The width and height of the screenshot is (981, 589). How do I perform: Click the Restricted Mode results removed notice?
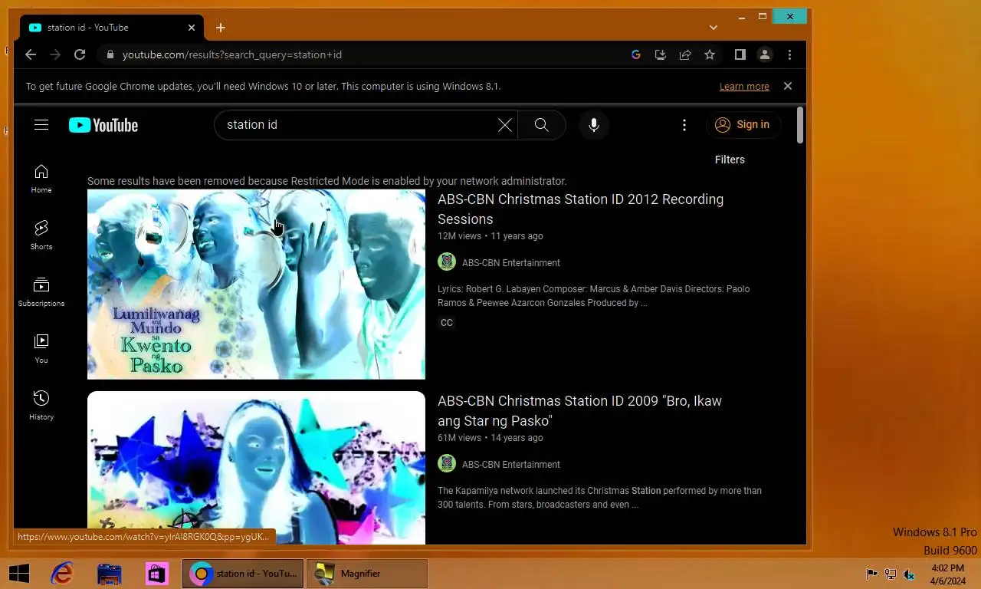pos(327,181)
